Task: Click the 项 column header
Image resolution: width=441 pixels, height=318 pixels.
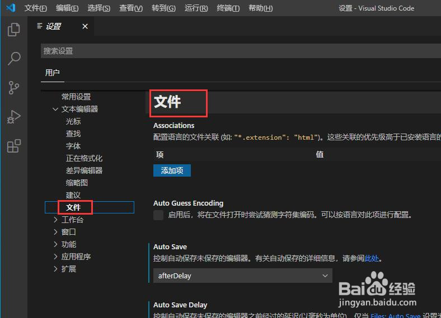Action: [159, 154]
